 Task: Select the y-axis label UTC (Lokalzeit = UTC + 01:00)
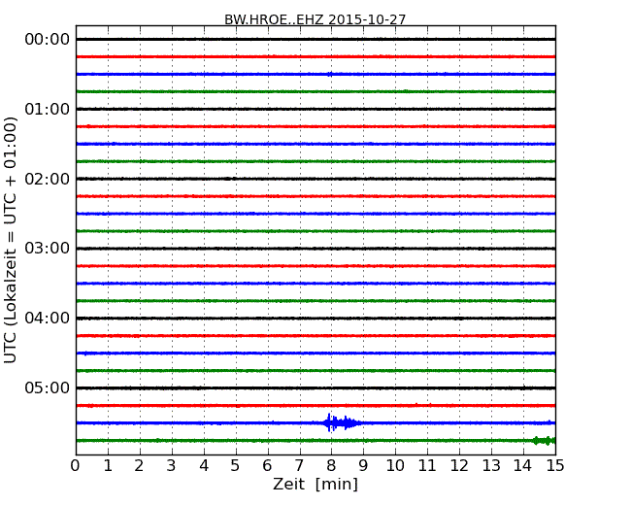click(10, 240)
